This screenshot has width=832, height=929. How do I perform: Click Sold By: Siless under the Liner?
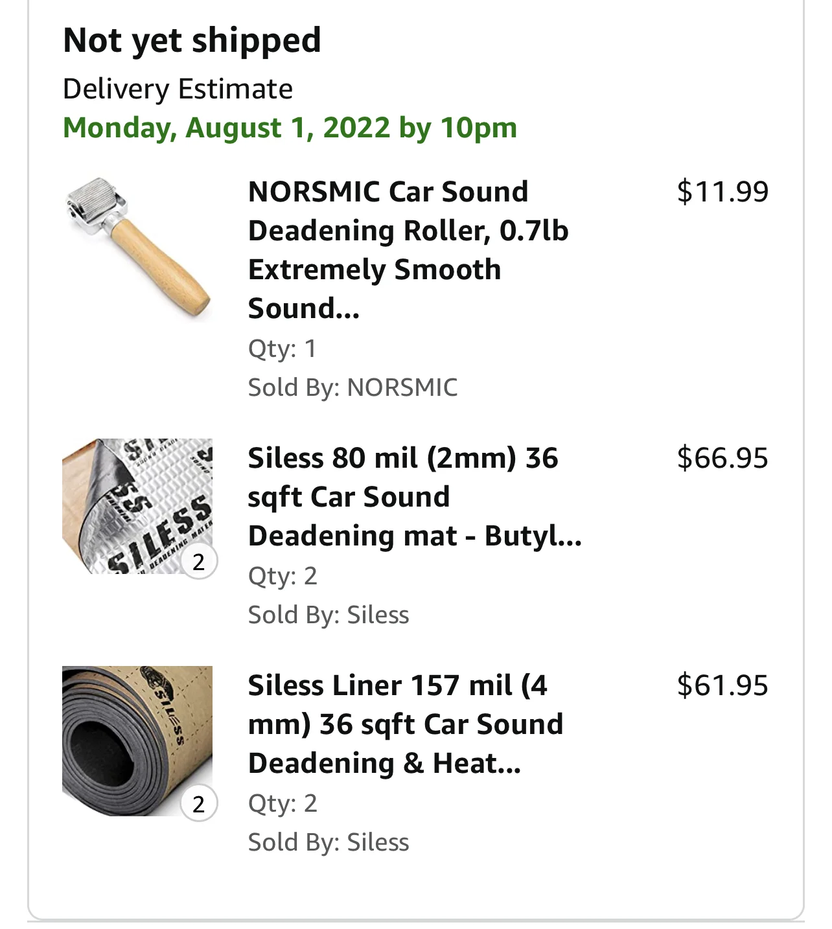point(329,842)
